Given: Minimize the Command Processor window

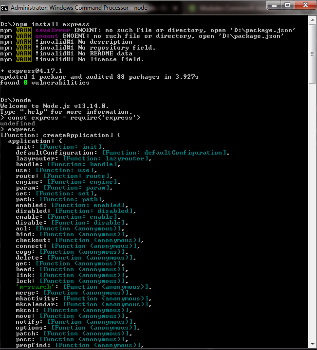Looking at the screenshot, I should (274, 5).
